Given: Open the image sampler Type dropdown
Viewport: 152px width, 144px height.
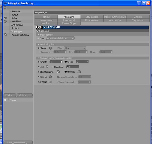Looking at the screenshot, I should point(60,39).
